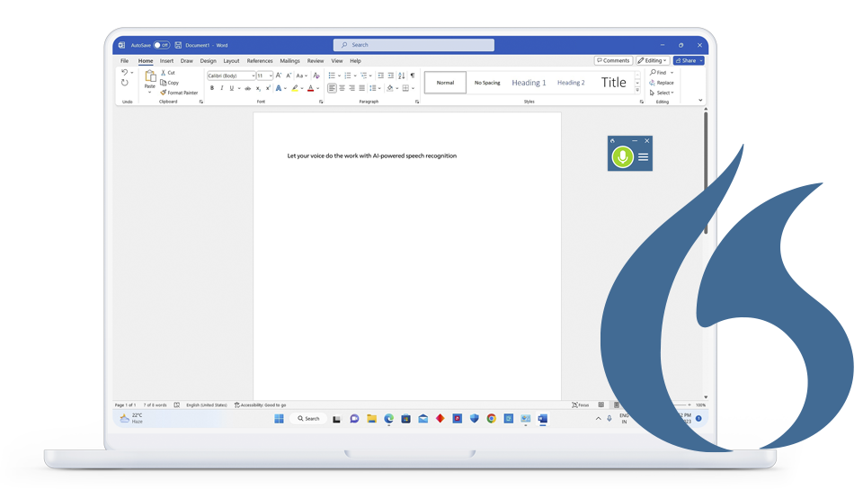
Task: Open the font color dropdown arrow
Action: coord(317,88)
